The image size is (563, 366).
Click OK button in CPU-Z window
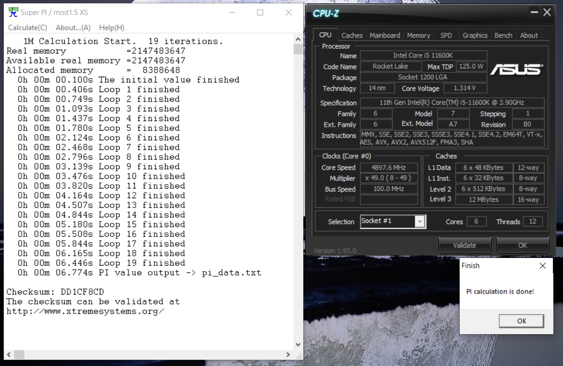click(522, 245)
